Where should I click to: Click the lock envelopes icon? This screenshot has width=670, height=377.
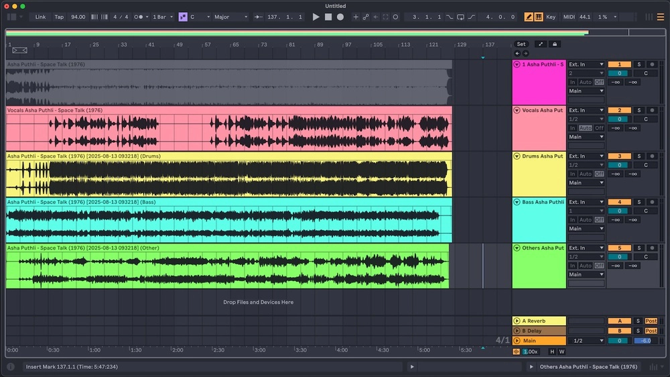coord(554,44)
